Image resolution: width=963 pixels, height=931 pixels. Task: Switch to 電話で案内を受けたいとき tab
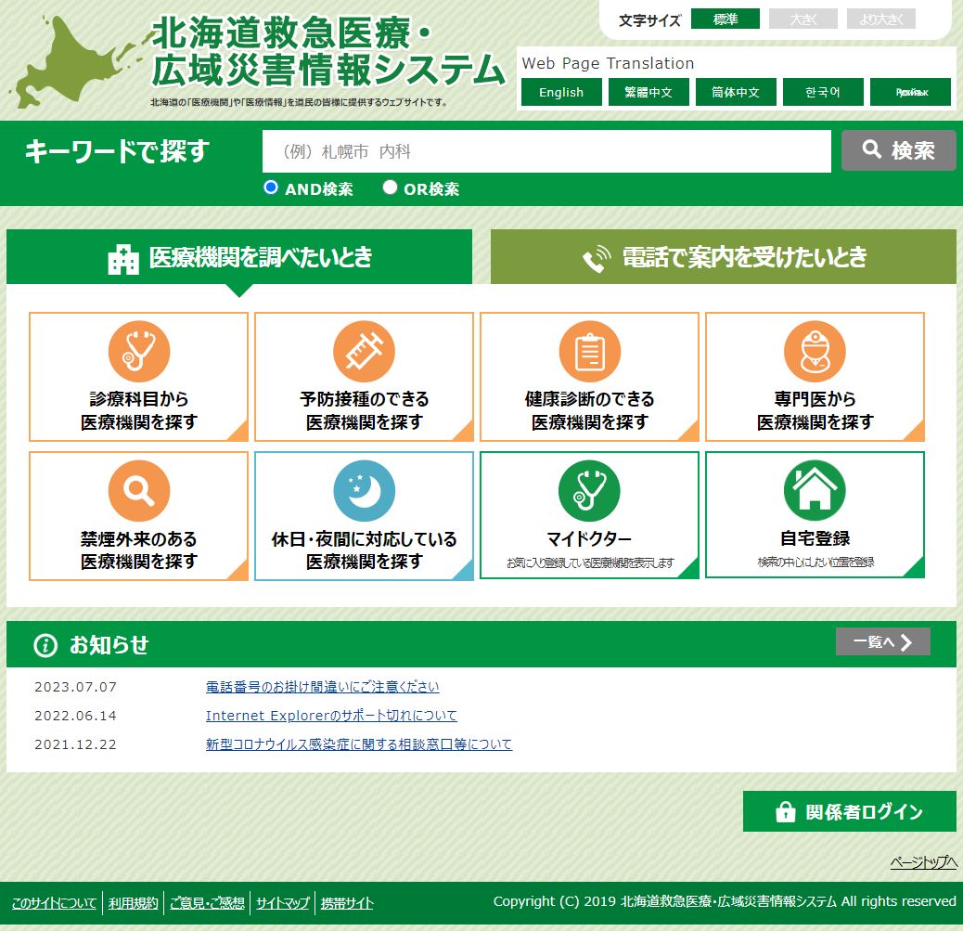[x=723, y=257]
